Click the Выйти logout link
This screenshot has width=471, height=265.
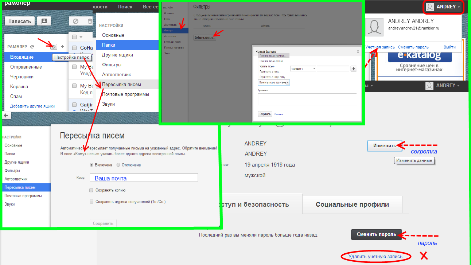[x=449, y=47]
